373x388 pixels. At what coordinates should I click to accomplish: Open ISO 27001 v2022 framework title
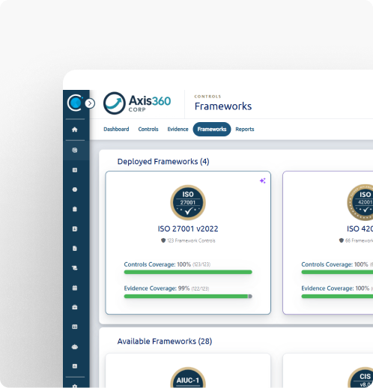188,228
